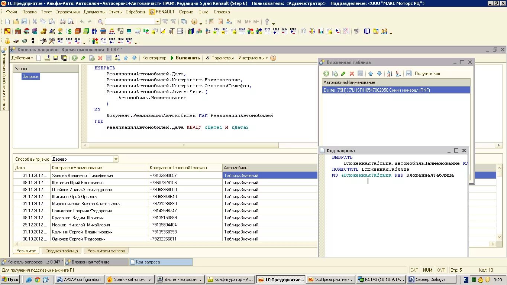The width and height of the screenshot is (507, 285).
Task: Click the printer icon in main toolbar
Action: click(62, 22)
